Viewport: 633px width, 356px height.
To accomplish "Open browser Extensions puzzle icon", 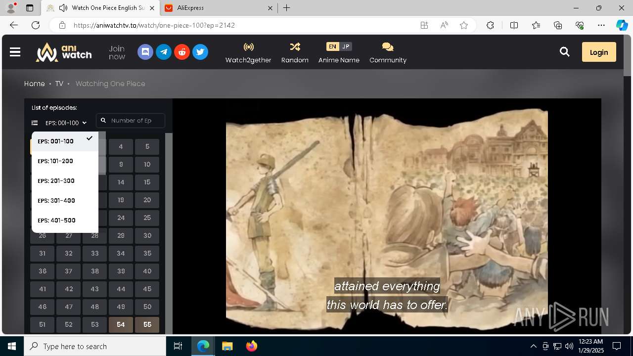I will 490,25.
